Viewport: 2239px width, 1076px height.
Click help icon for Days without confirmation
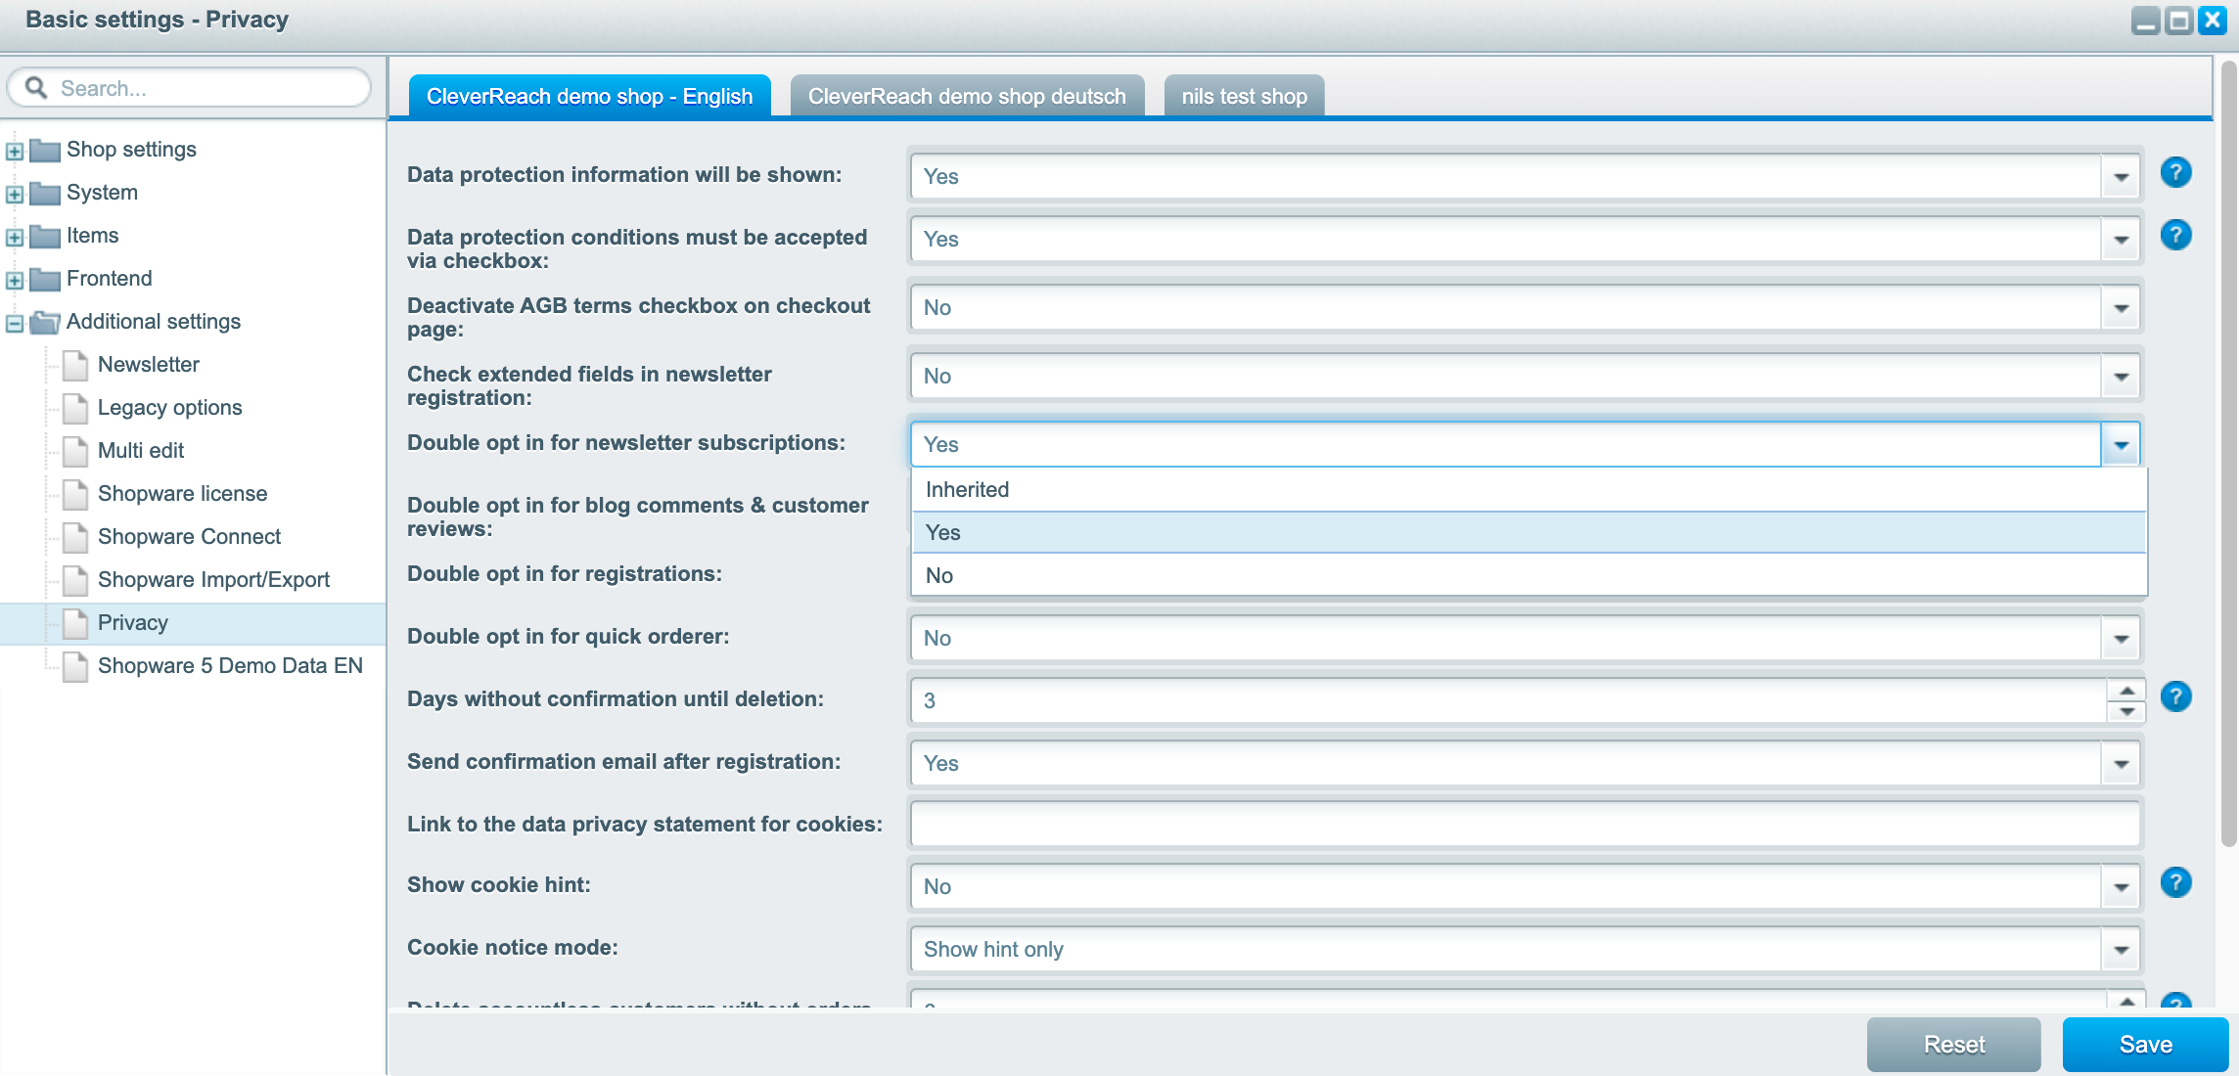point(2174,697)
